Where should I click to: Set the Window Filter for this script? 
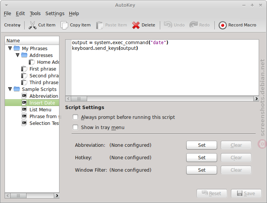pos(201,170)
